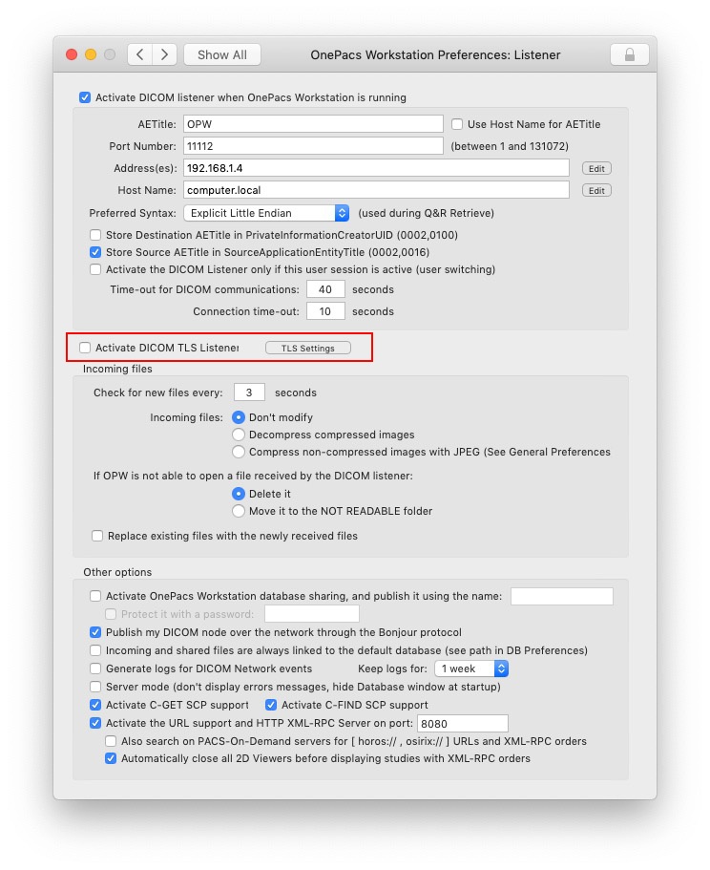The height and width of the screenshot is (870, 710).
Task: Click the Port Number field
Action: pyautogui.click(x=313, y=146)
